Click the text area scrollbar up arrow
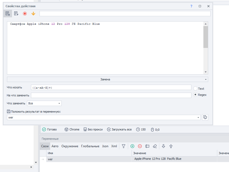This screenshot has height=172, width=229. pos(206,24)
